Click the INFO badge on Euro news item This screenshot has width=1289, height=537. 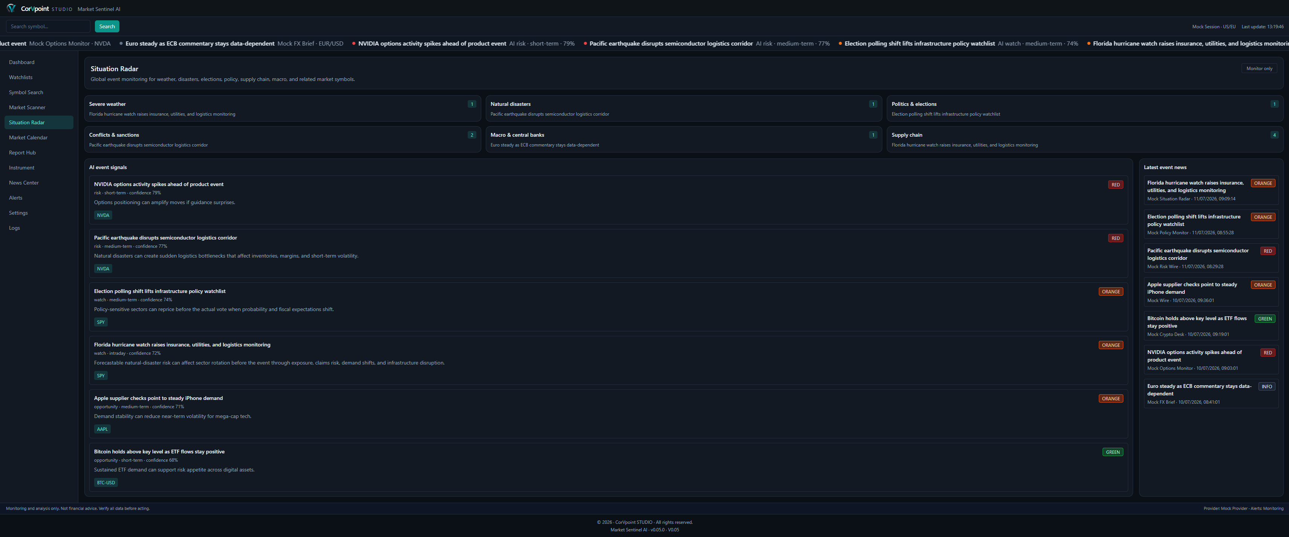click(x=1266, y=386)
